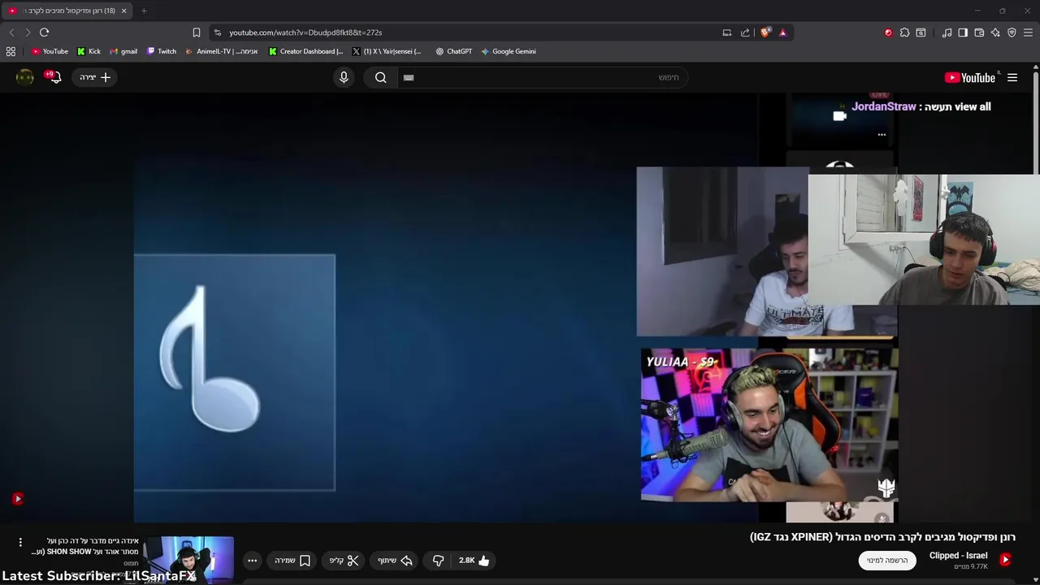Open the Clipped - Israel channel name

click(x=959, y=556)
